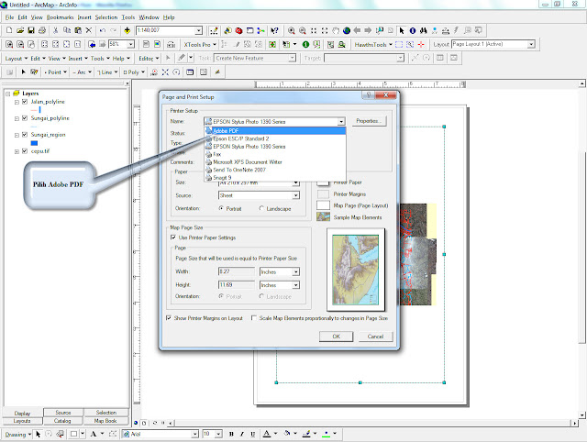Click the Edit tool arrow beside Editor

[168, 58]
